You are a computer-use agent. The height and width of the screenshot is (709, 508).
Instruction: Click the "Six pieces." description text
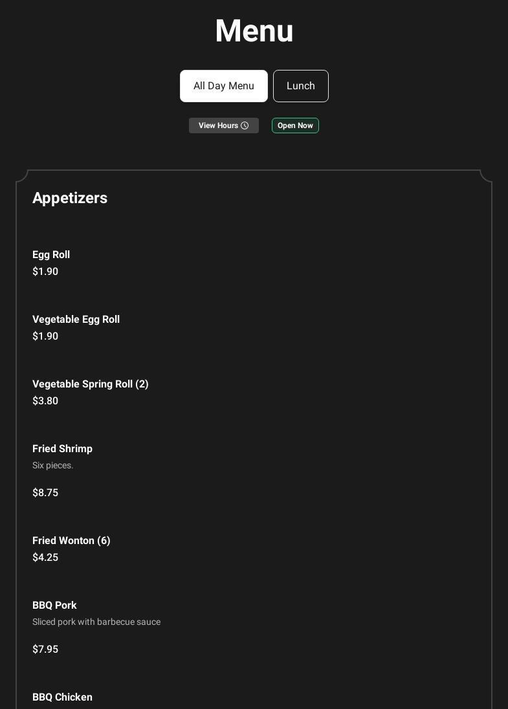[x=53, y=466]
